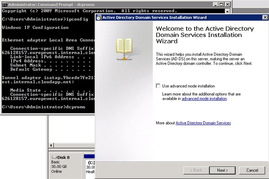The image size is (269, 179).
Task: Click the wizard title bar icon
Action: pos(99,18)
